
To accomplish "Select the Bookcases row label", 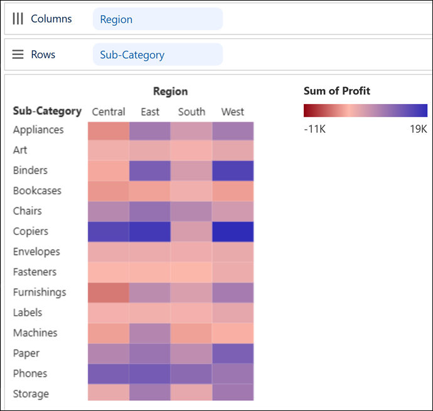I will pos(37,190).
